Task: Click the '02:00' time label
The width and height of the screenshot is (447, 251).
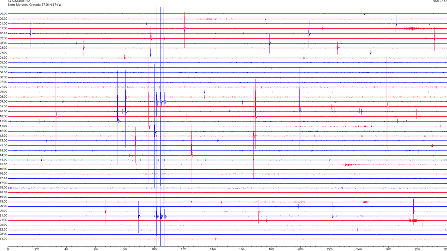Action: click(x=4, y=33)
